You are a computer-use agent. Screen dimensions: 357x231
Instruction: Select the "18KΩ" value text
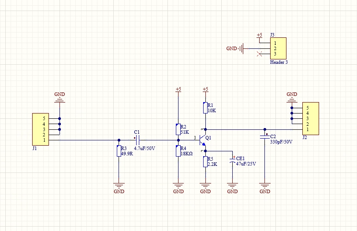[187, 154]
